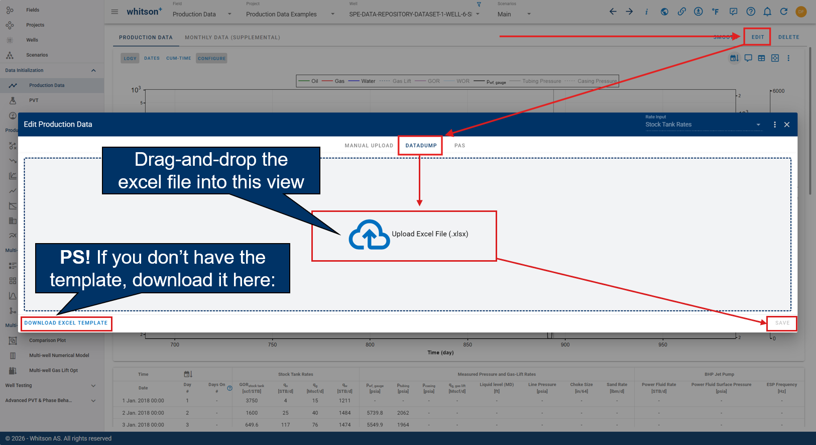Click the link chain icon
The width and height of the screenshot is (816, 445).
(x=681, y=12)
